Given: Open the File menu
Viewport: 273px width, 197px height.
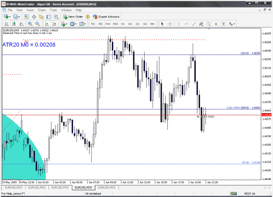Looking at the screenshot, I should click(x=10, y=10).
